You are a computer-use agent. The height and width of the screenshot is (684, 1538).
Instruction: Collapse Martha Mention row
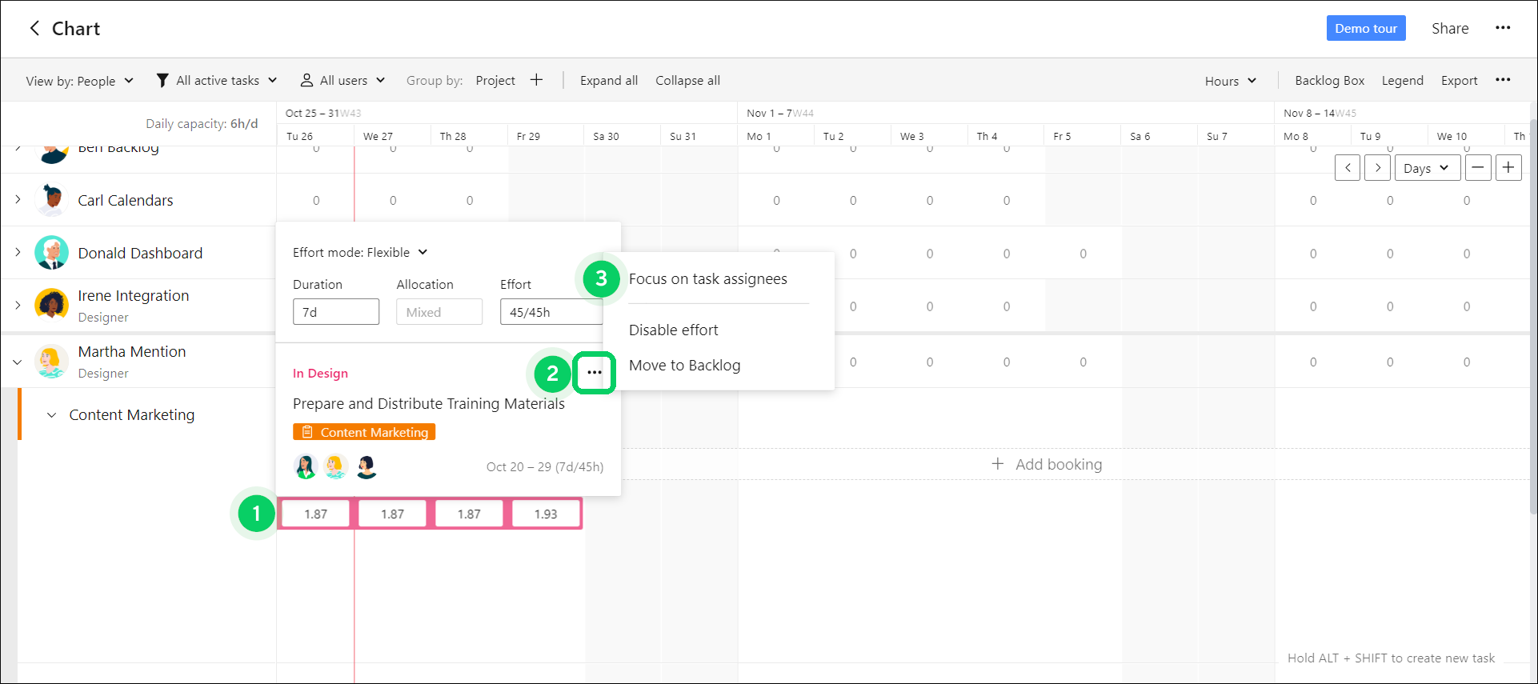click(x=18, y=362)
